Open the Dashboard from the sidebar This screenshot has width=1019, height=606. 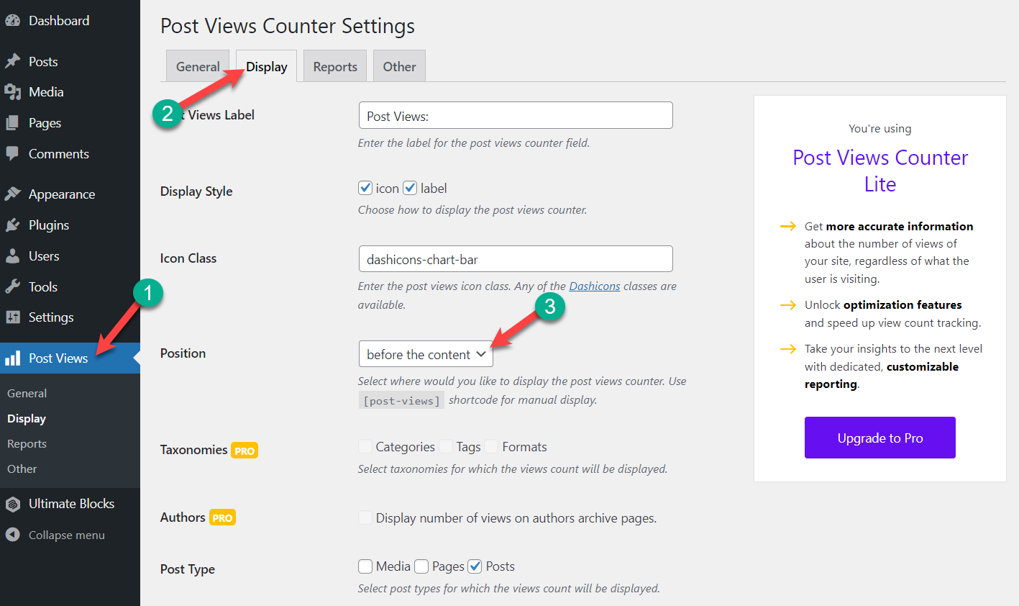point(14,20)
